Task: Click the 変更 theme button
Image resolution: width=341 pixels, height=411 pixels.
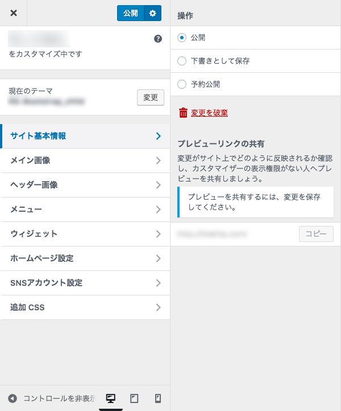Action: (x=151, y=97)
